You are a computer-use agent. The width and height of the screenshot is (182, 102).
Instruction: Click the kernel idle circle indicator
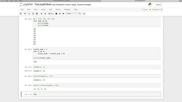(x=162, y=9)
